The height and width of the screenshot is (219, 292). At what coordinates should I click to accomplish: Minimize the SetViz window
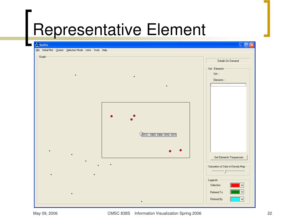241,45
